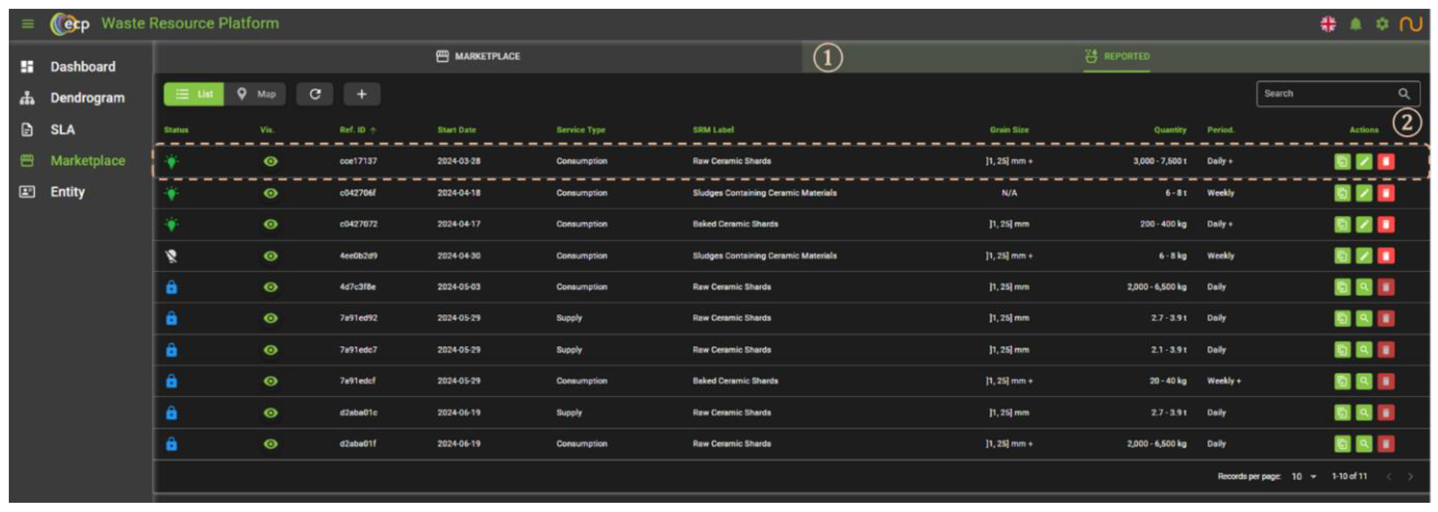Open the settings gear icon
Screen dimensions: 1438x512
pyautogui.click(x=1382, y=24)
